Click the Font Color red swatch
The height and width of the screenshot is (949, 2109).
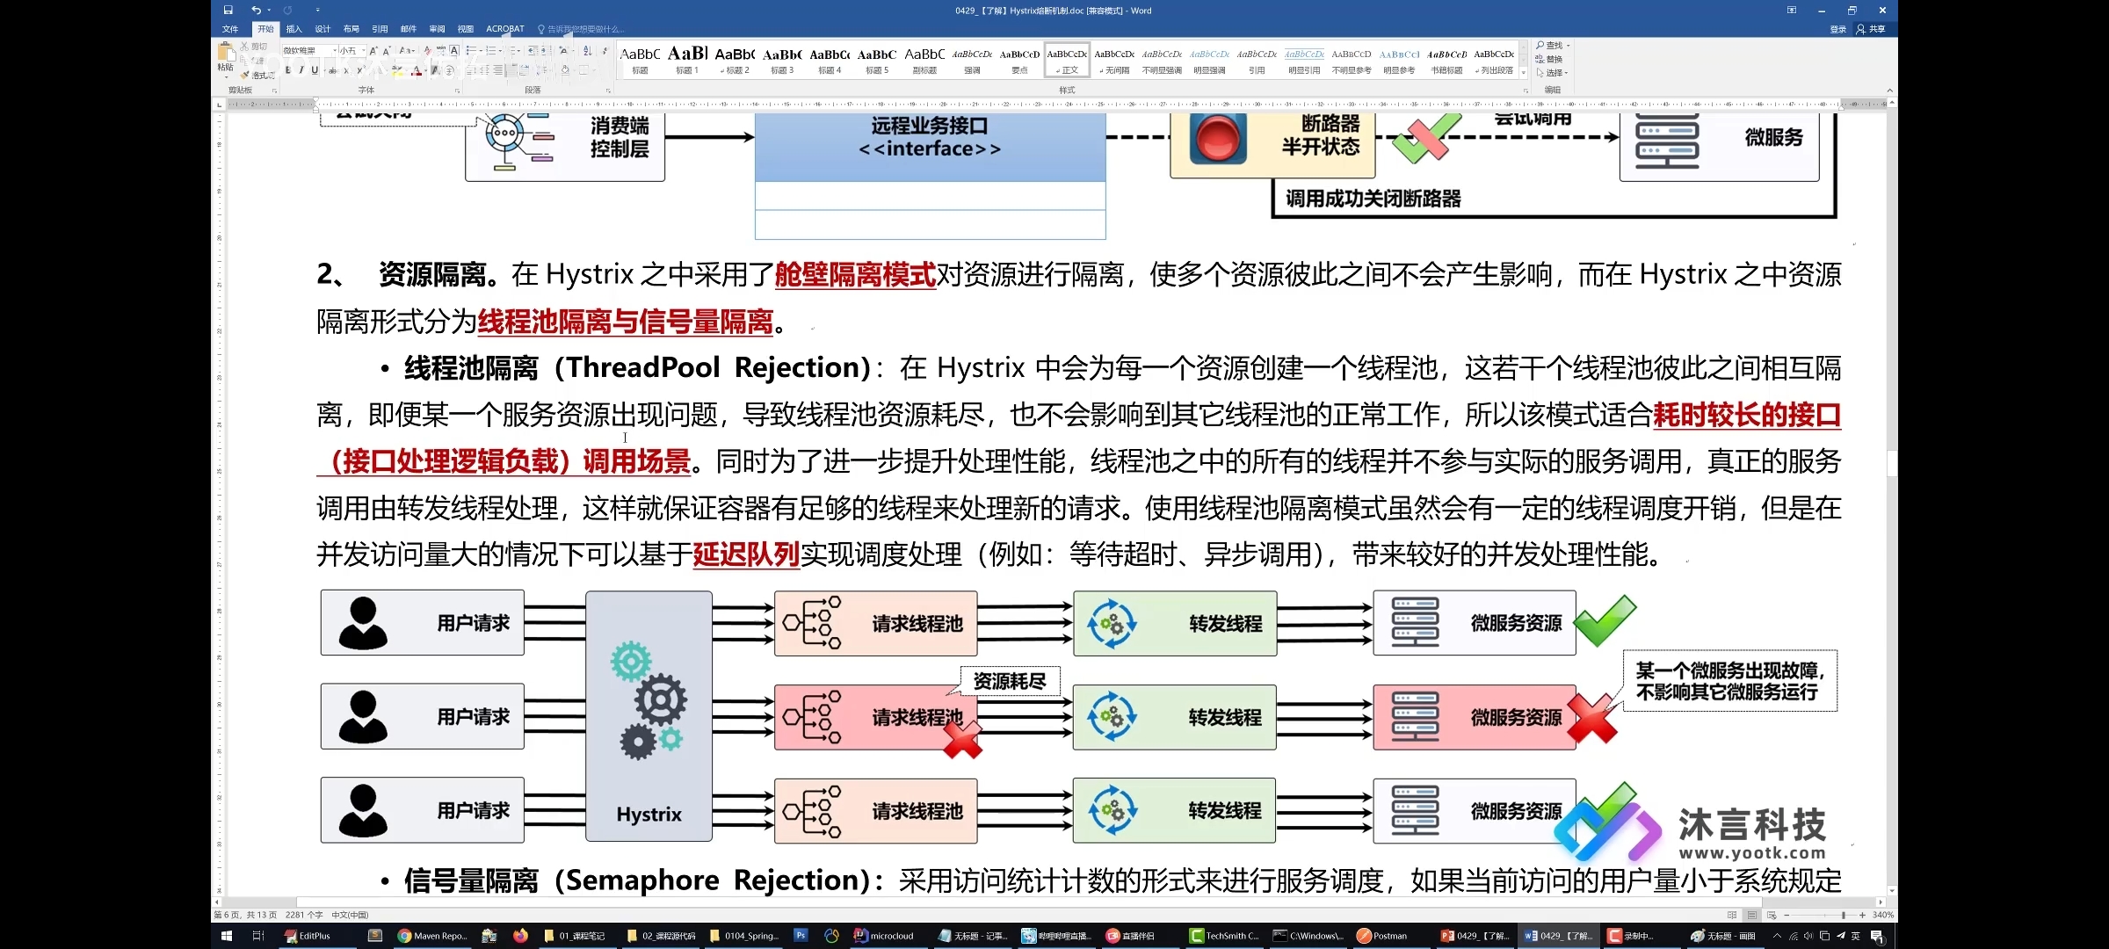(x=416, y=70)
